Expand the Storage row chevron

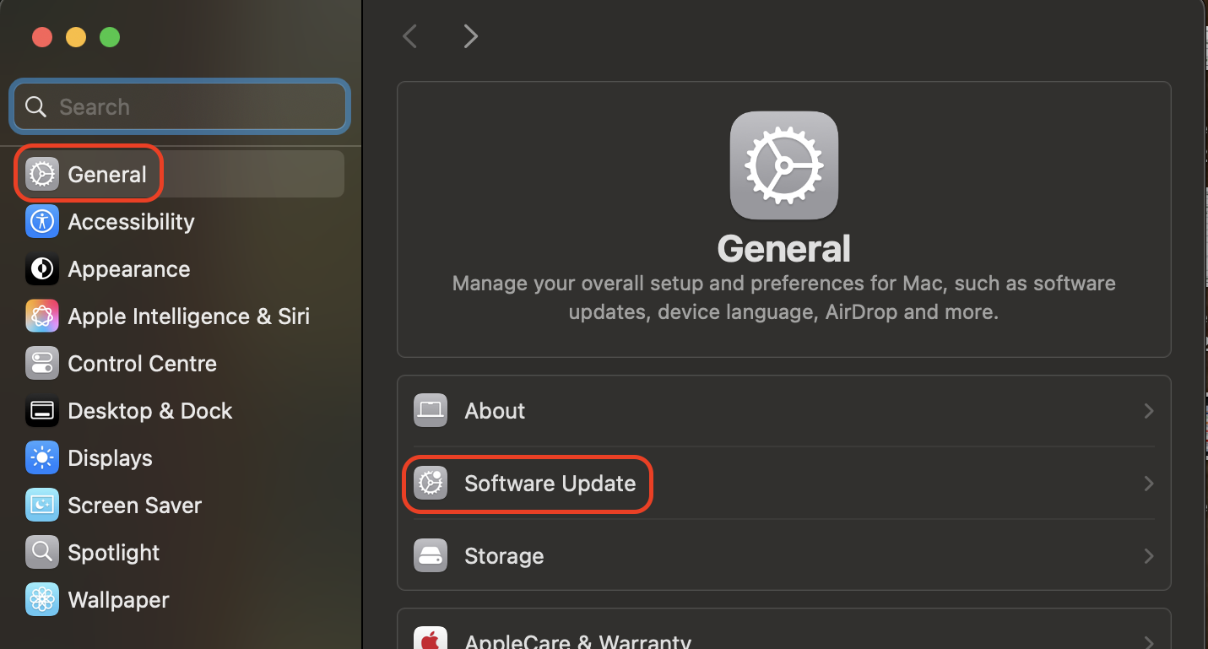[1148, 555]
